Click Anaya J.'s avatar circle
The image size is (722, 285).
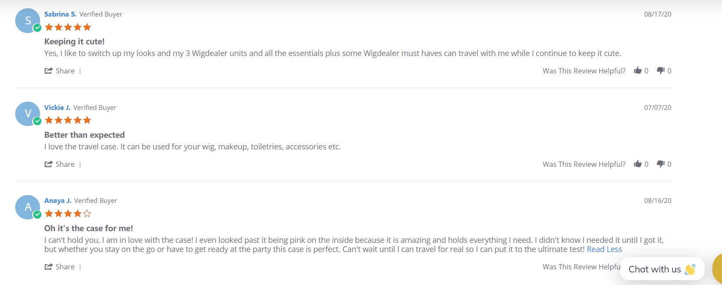tap(27, 207)
